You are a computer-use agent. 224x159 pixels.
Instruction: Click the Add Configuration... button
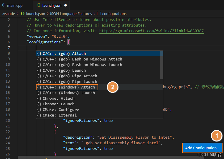click(x=202, y=148)
